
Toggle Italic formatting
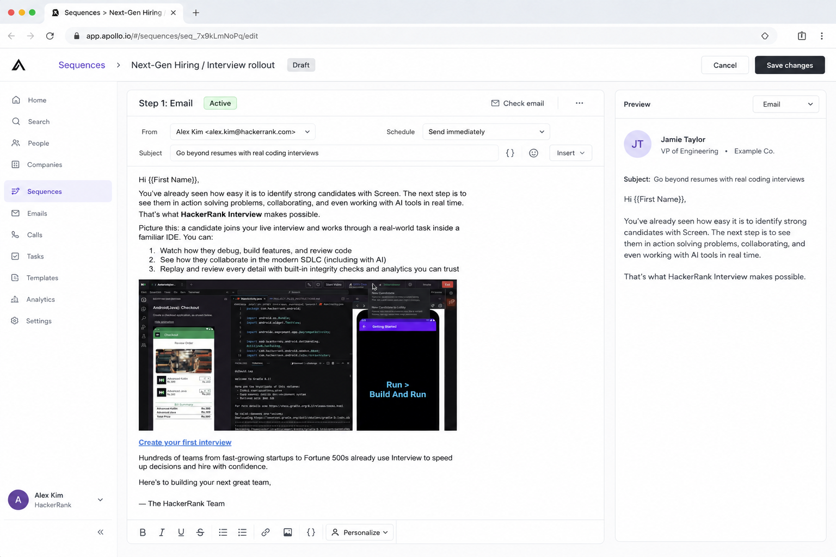coord(162,533)
